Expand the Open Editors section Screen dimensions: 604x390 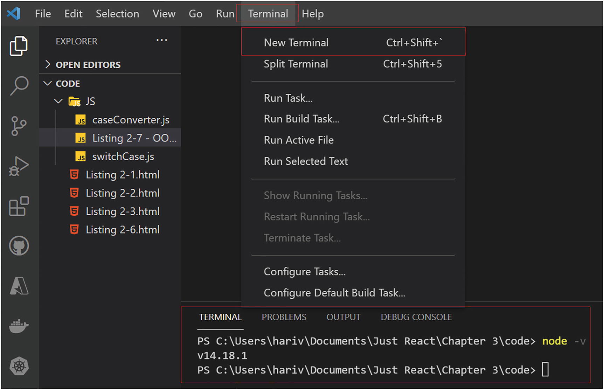coord(88,65)
